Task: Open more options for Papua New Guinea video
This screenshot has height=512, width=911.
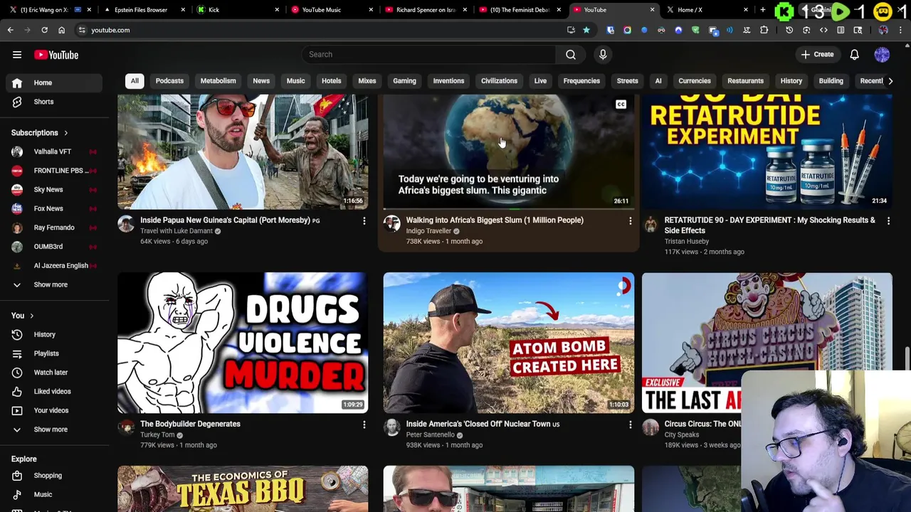Action: pyautogui.click(x=364, y=221)
